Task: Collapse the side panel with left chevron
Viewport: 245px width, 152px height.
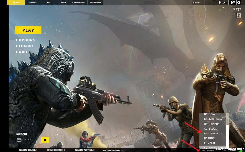Action: pyautogui.click(x=234, y=15)
